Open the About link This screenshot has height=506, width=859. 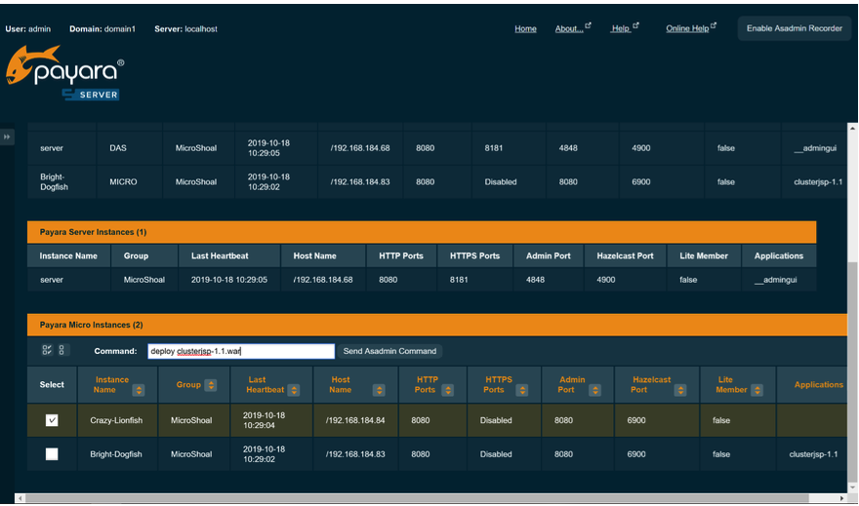point(571,28)
